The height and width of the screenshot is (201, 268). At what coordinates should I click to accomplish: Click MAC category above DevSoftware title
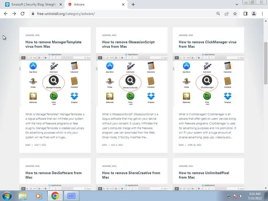(x=37, y=166)
